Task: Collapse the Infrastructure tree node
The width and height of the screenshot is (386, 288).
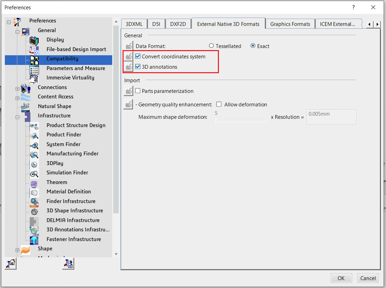Action: click(18, 117)
